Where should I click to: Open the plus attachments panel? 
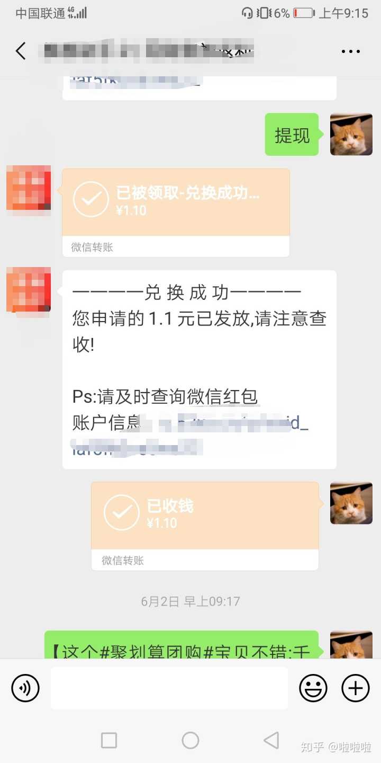356,688
